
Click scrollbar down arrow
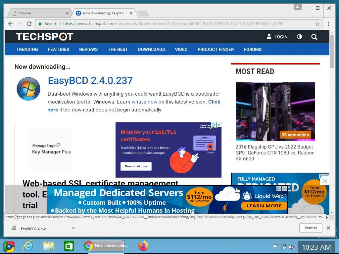(332, 213)
